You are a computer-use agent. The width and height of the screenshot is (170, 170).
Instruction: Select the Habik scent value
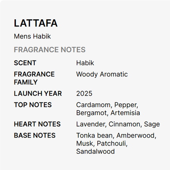85,63
